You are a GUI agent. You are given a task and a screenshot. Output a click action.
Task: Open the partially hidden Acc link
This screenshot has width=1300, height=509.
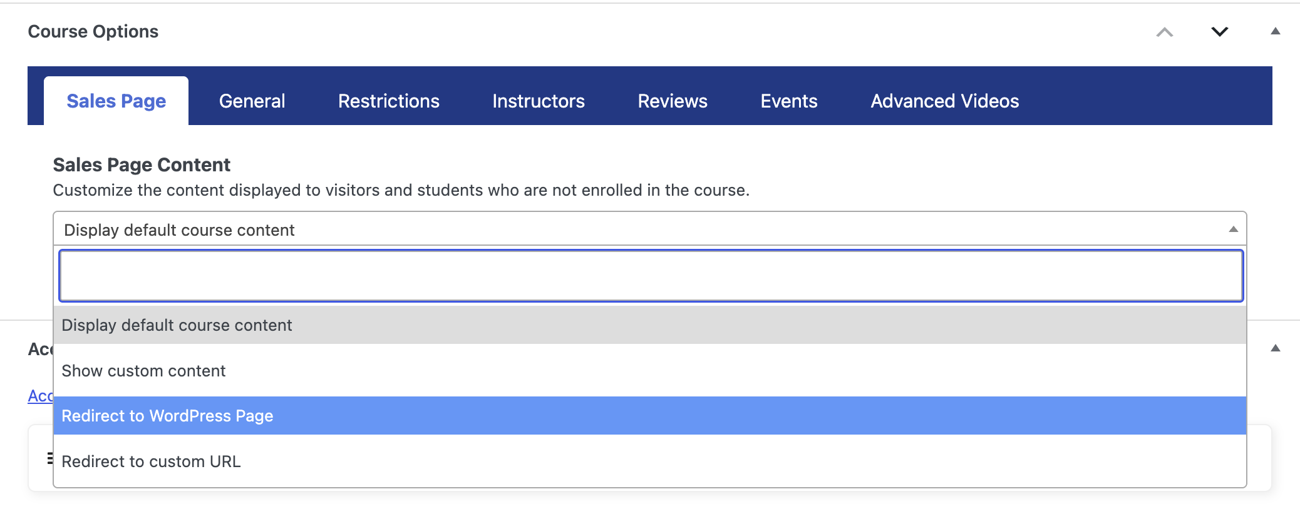click(40, 396)
